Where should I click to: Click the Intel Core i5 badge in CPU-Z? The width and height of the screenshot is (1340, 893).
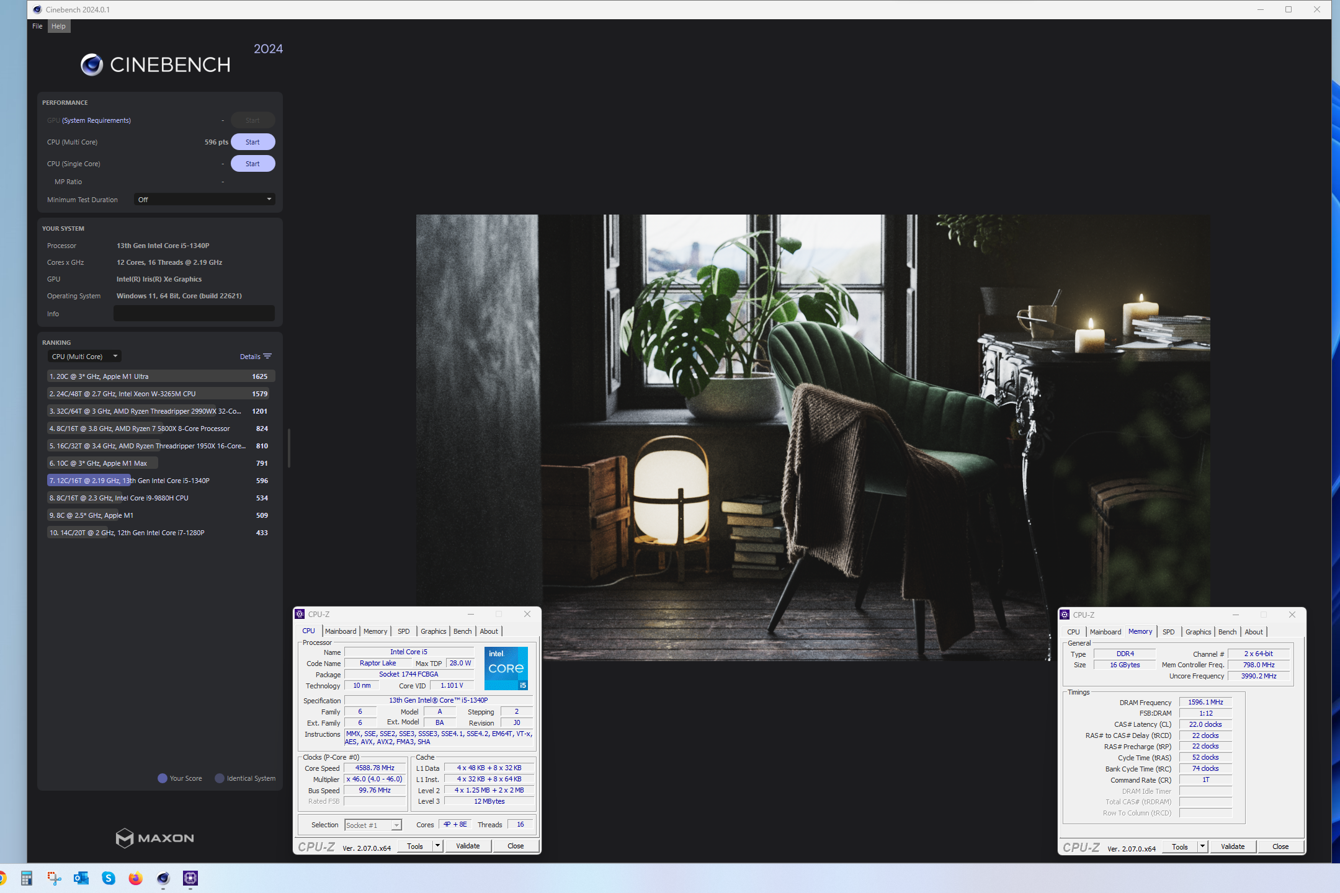coord(506,669)
